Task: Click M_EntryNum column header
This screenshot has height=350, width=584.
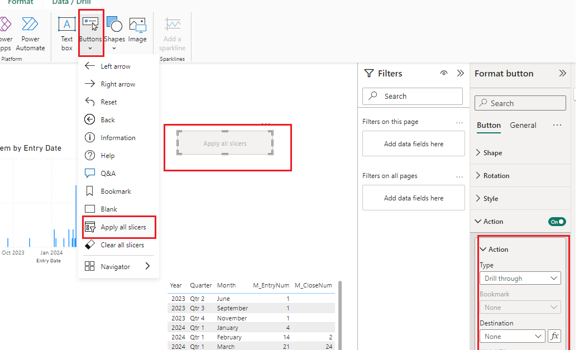Action: (x=271, y=285)
